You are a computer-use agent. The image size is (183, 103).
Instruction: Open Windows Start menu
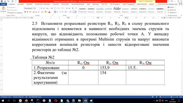tap(3, 100)
